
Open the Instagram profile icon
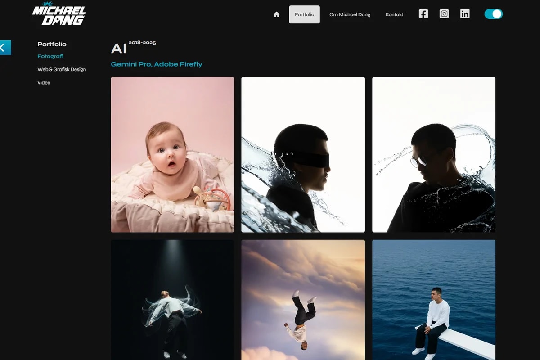tap(444, 14)
